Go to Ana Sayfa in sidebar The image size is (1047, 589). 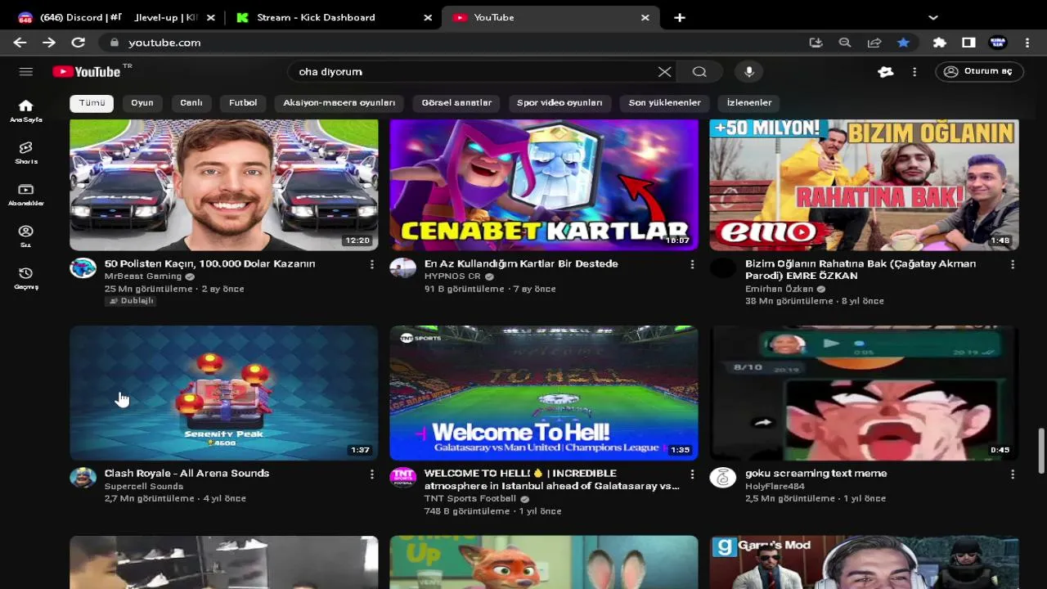click(x=26, y=110)
